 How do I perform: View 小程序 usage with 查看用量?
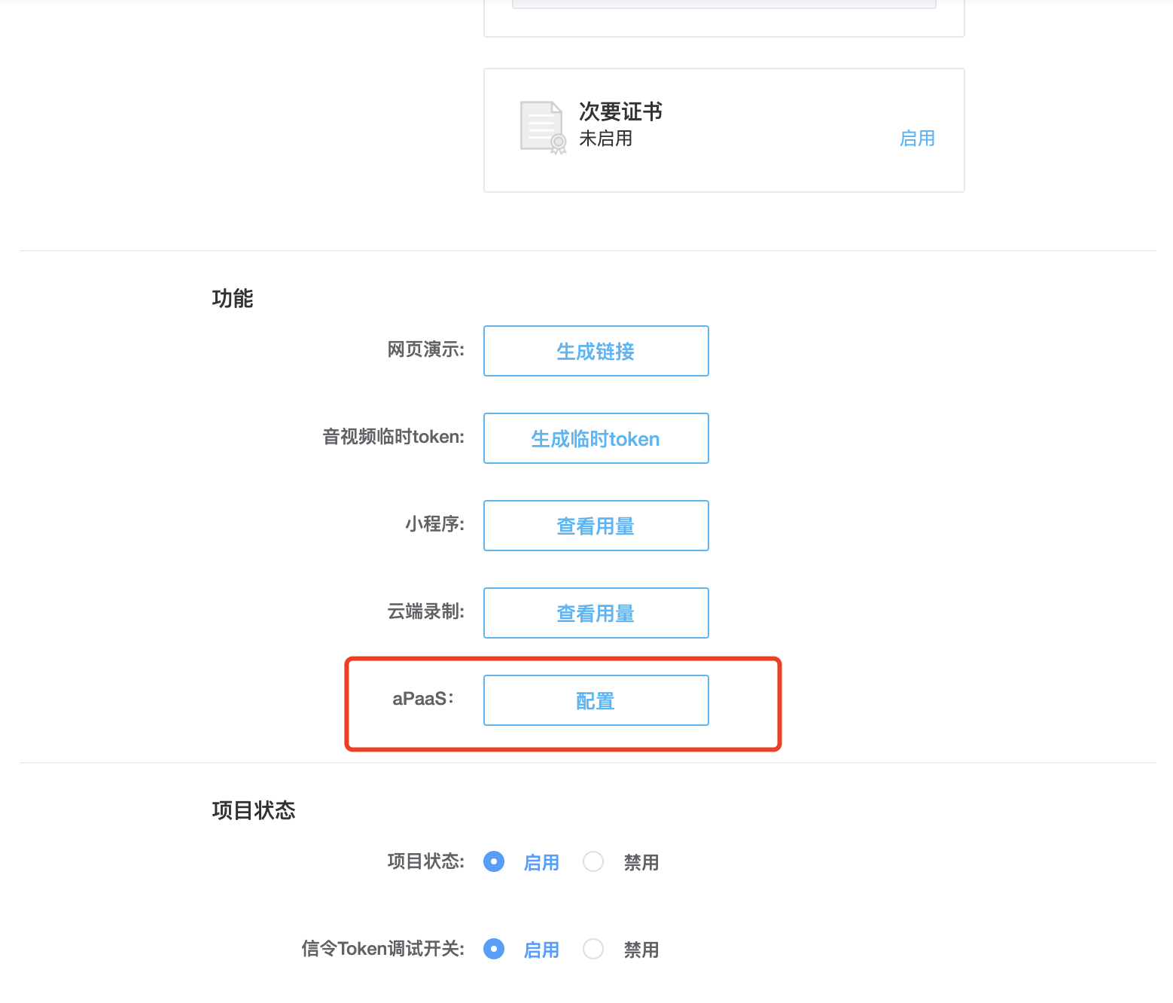[x=595, y=526]
